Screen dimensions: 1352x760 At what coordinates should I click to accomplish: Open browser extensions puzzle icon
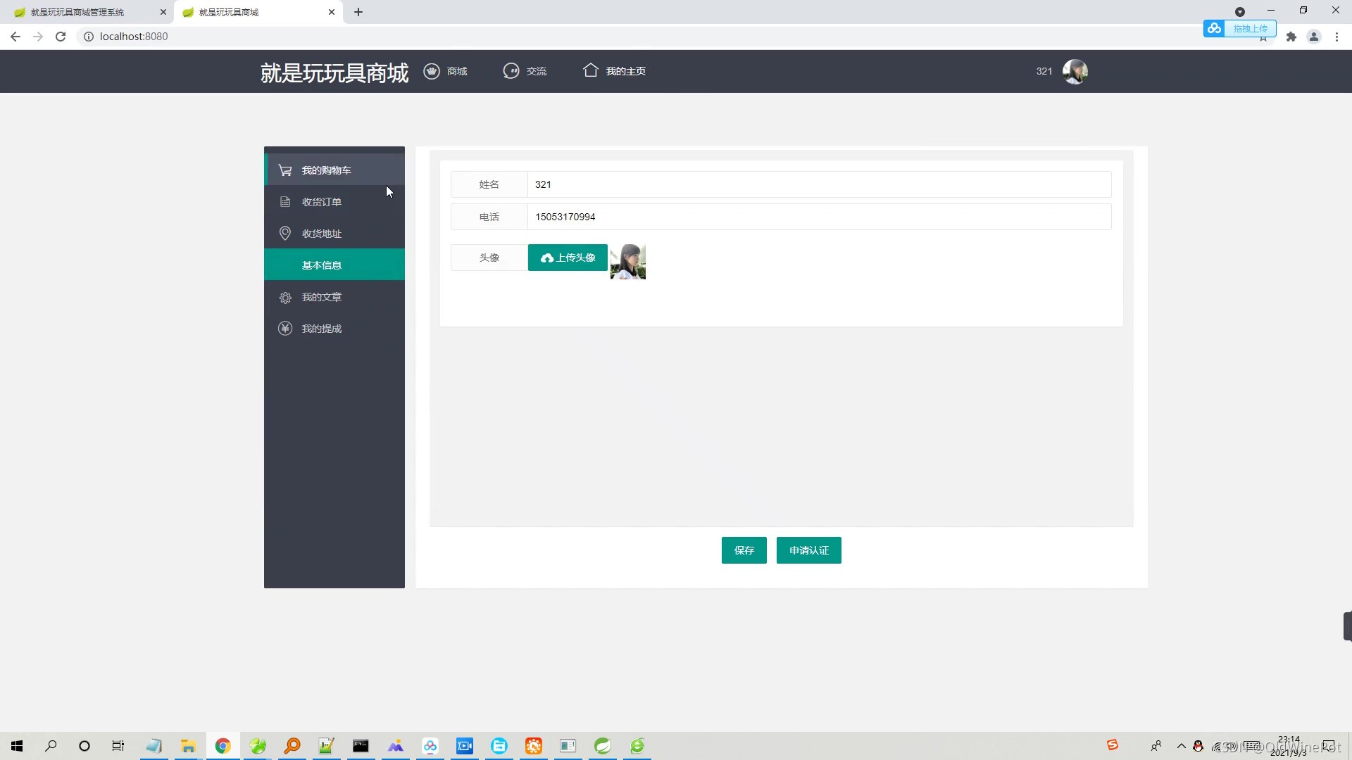coord(1291,37)
